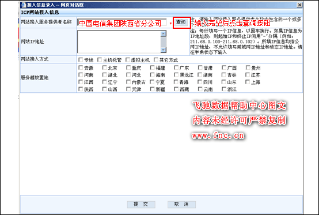This screenshot has height=215, width=319.
Task: Select the 云南 checkbox
Action: tap(200, 89)
